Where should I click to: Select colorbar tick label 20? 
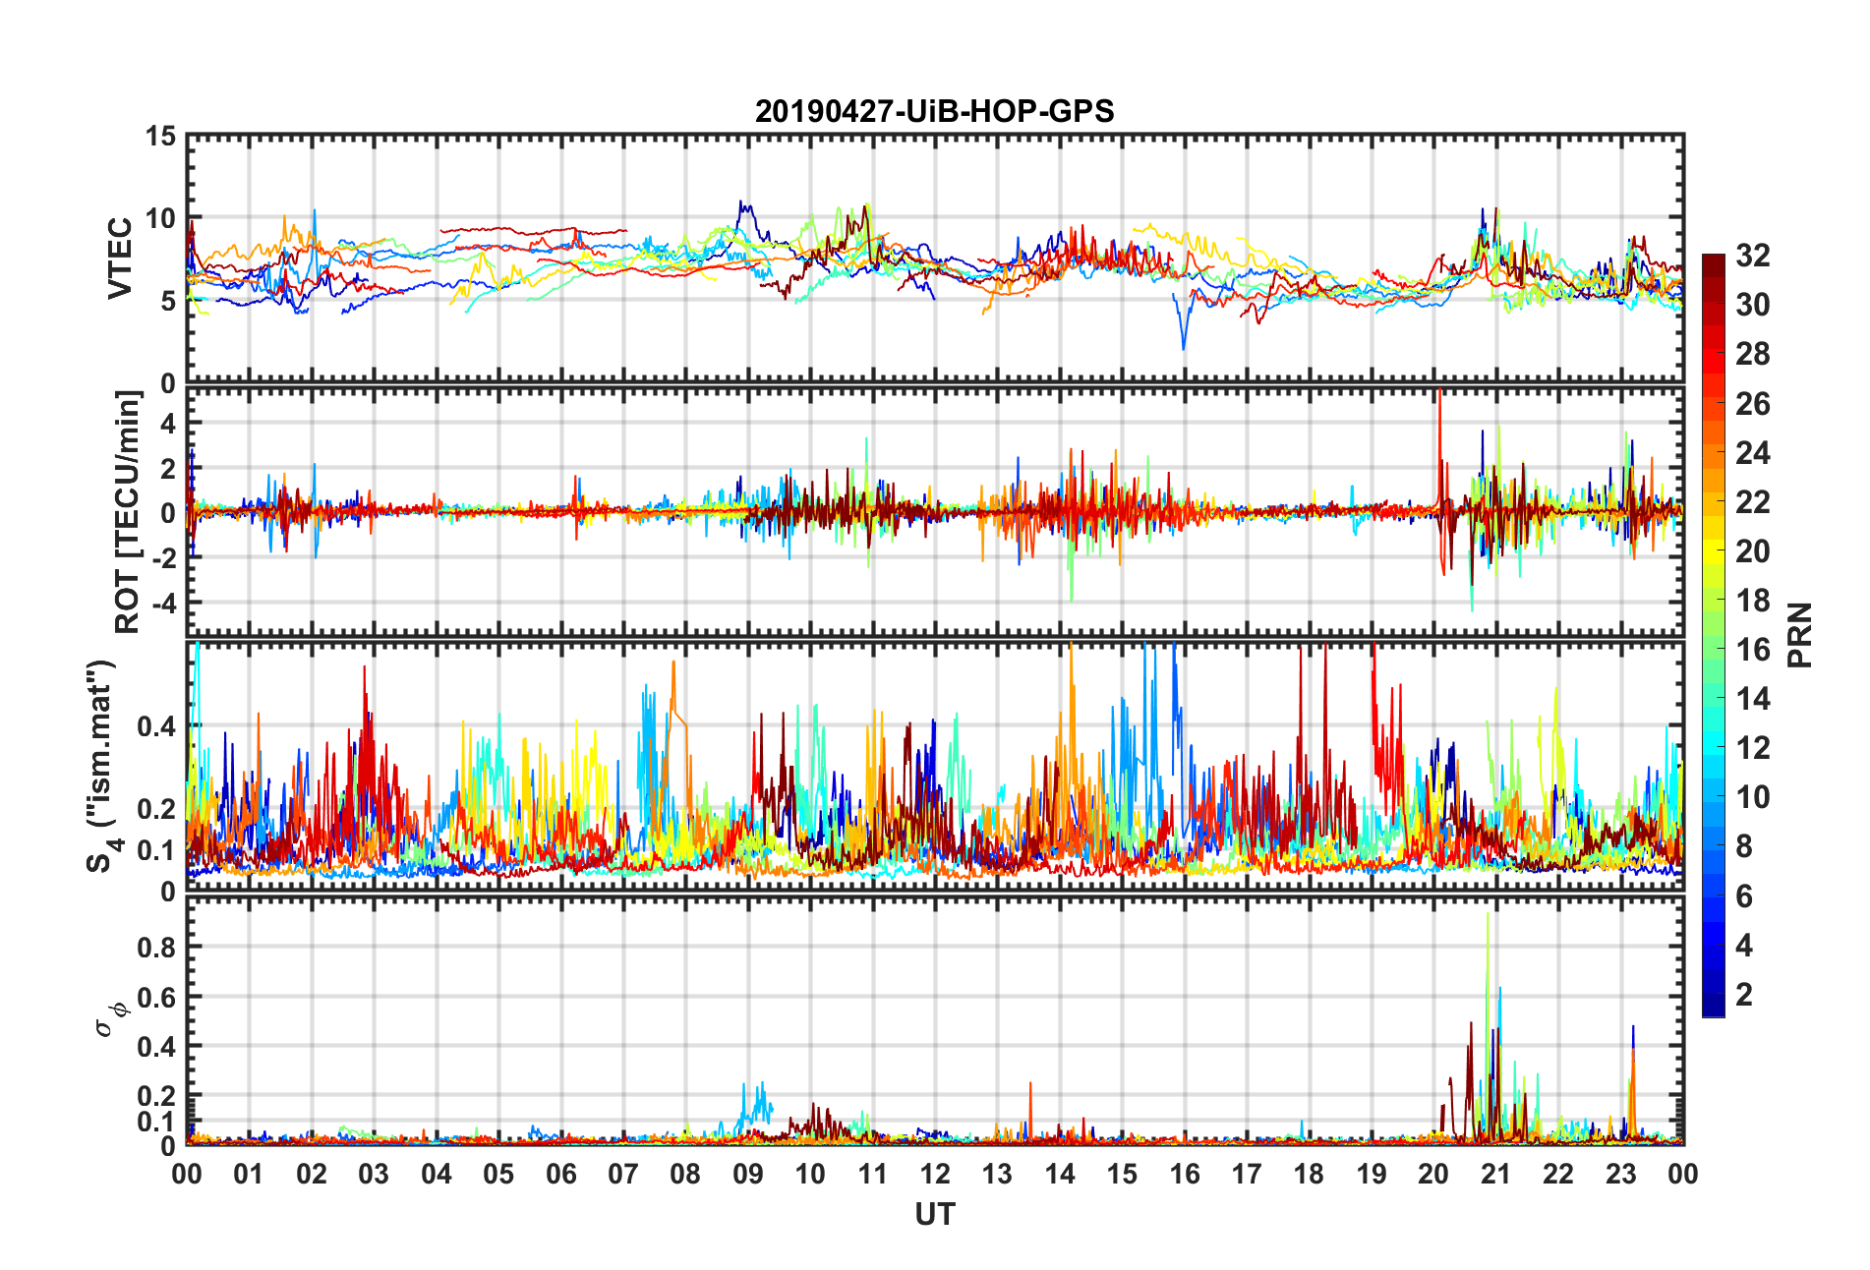pyautogui.click(x=1752, y=550)
